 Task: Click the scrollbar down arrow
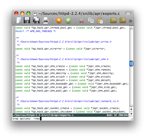coord(131,114)
